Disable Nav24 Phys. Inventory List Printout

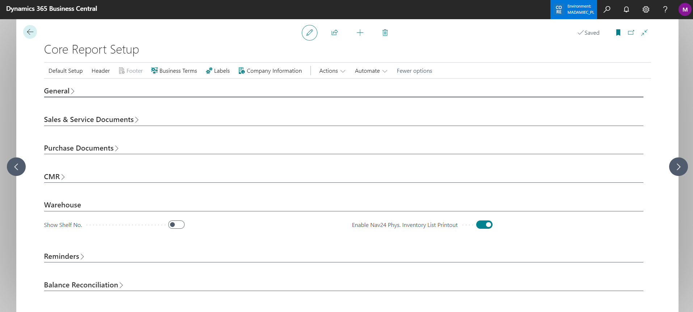point(484,225)
